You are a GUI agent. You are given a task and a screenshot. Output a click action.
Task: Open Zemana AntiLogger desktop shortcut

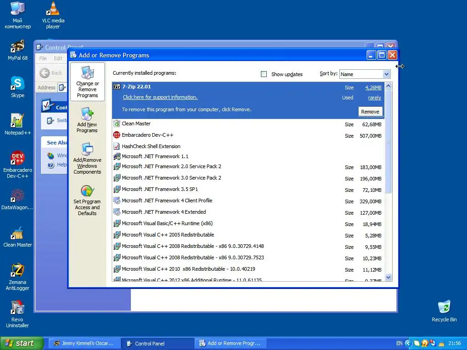coord(18,270)
